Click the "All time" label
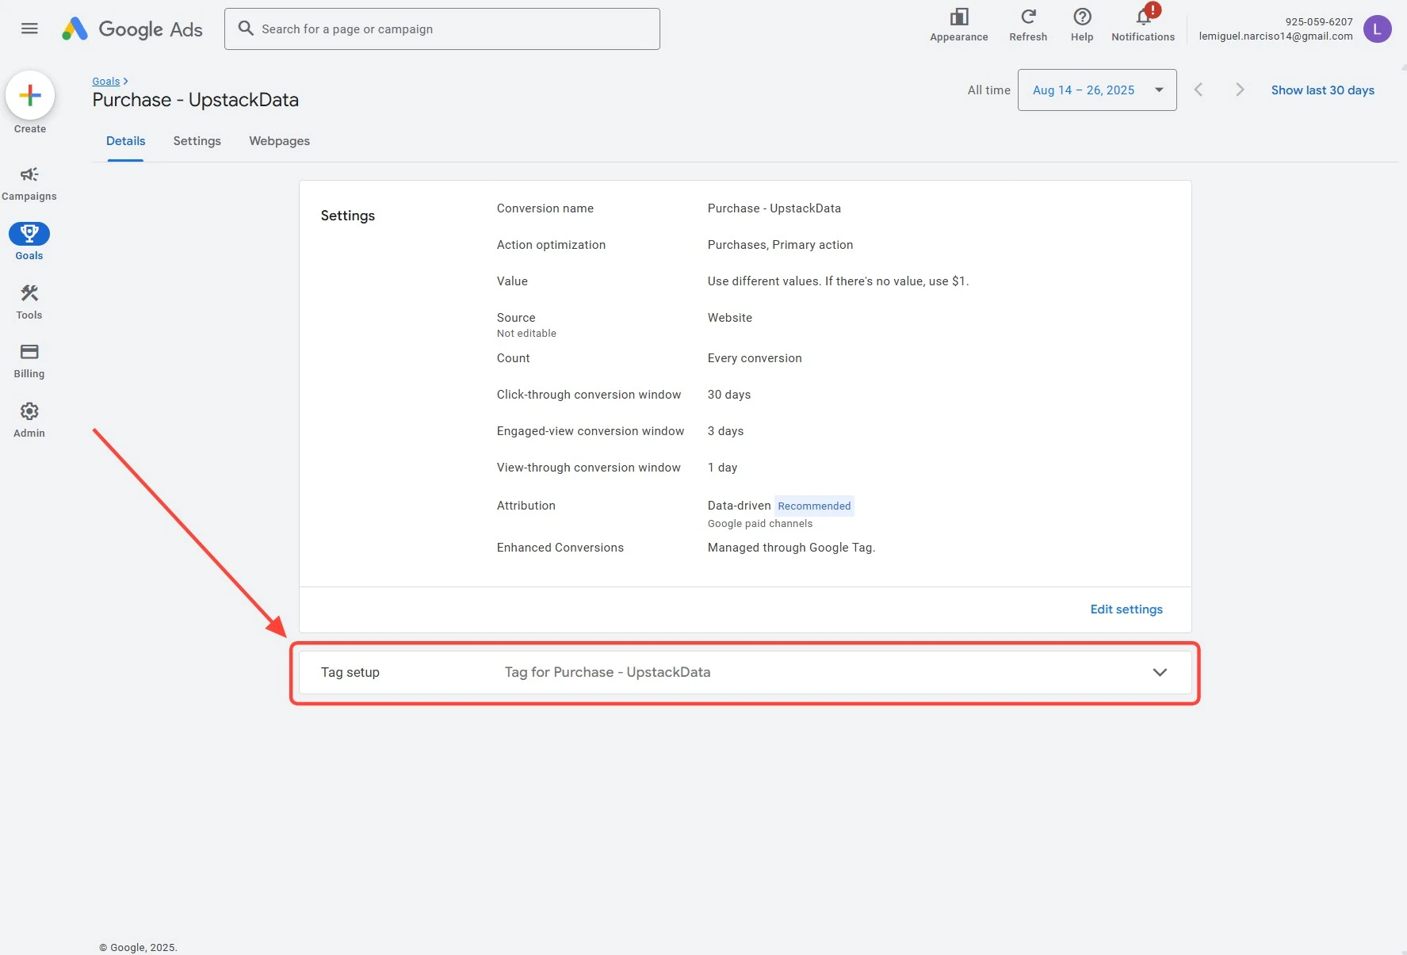 (x=988, y=90)
